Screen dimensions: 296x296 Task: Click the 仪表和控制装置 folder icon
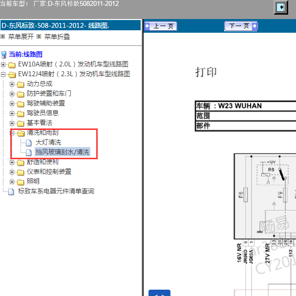21,172
